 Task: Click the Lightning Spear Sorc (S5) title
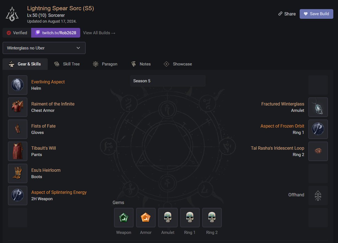61,8
